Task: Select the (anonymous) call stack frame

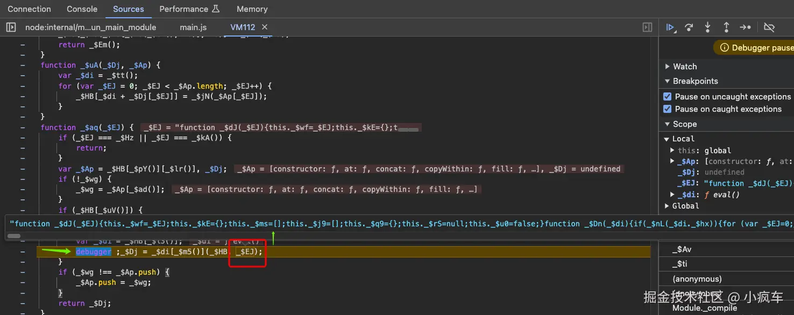Action: tap(727, 279)
